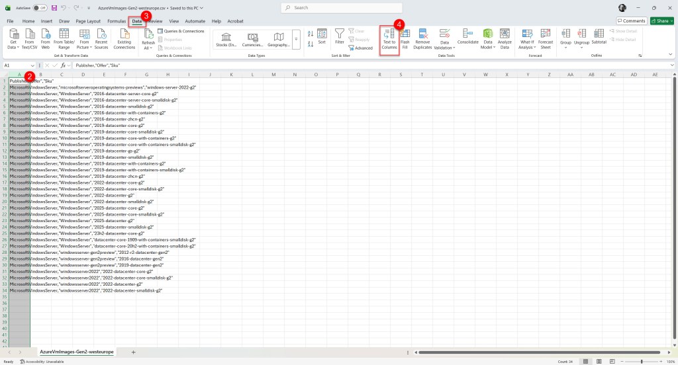
Task: Open the Formulas ribbon tab
Action: 117,21
